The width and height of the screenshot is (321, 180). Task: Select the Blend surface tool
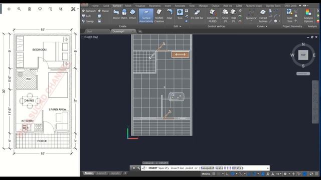(116, 14)
